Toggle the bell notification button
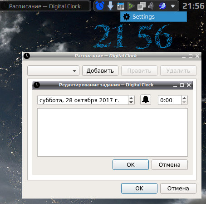Viewport: 206px width, 204px height. point(146,100)
